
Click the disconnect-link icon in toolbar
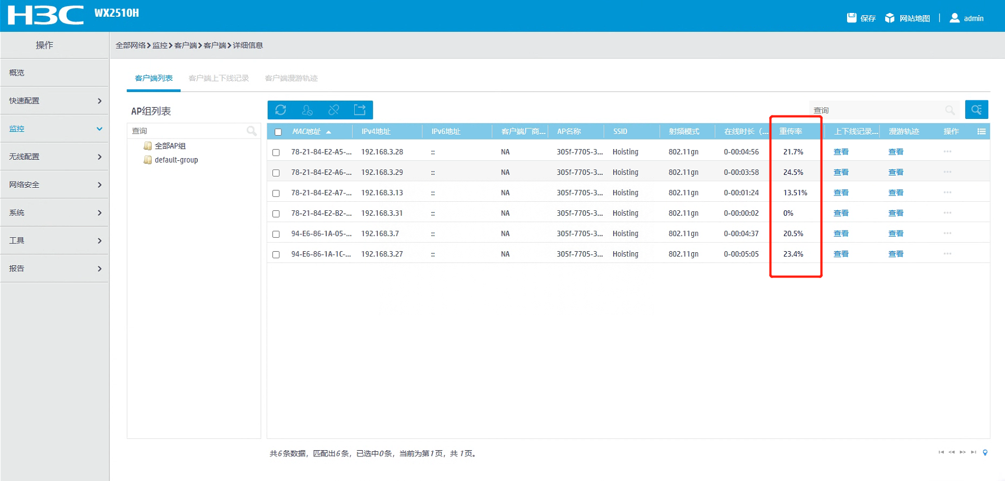tap(334, 110)
